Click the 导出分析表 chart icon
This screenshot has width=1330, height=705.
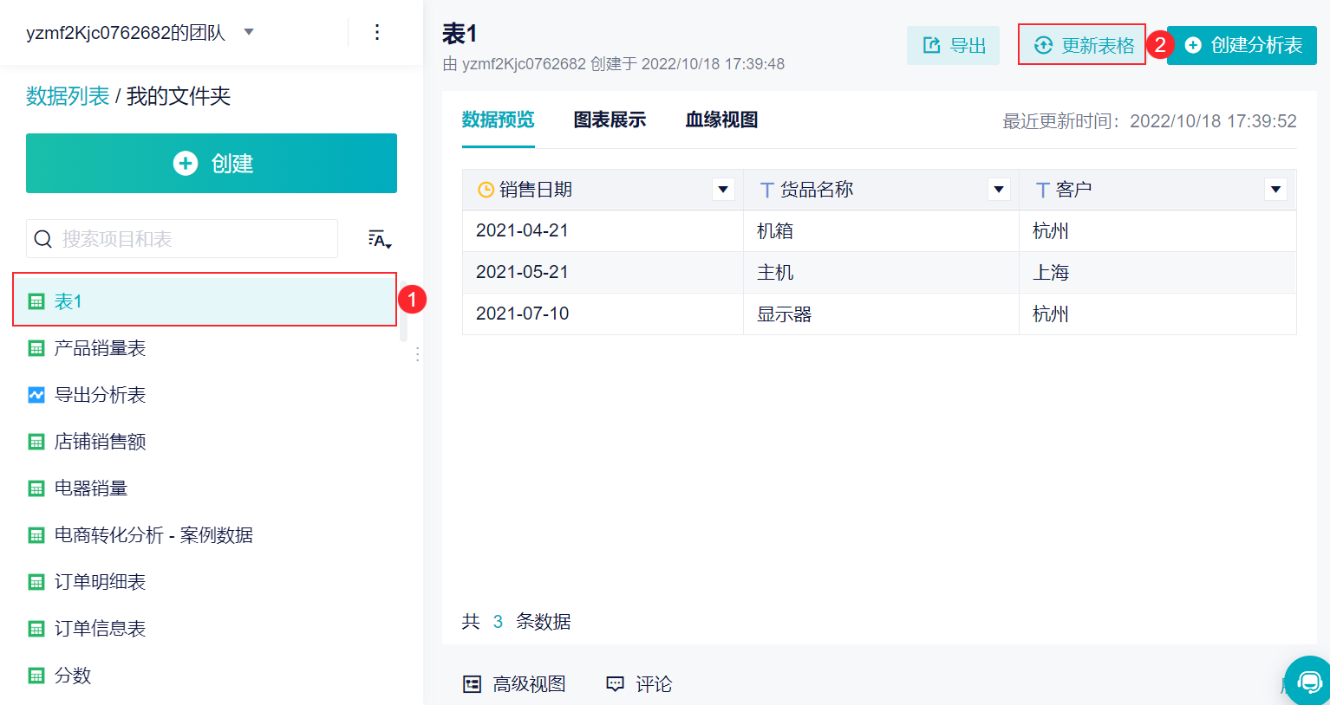36,395
